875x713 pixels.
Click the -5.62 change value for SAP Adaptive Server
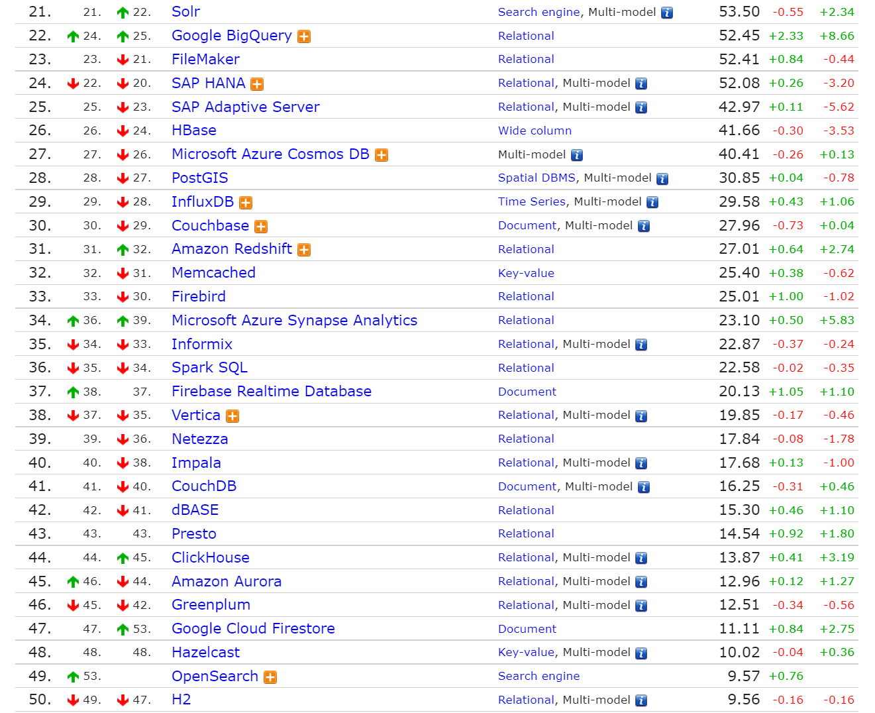tap(839, 107)
